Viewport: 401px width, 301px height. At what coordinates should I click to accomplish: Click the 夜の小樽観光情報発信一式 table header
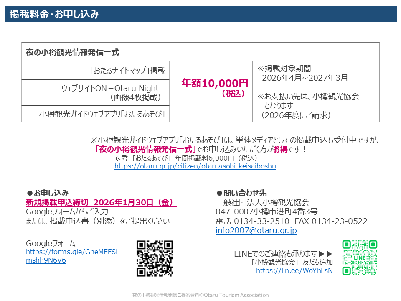(x=72, y=52)
